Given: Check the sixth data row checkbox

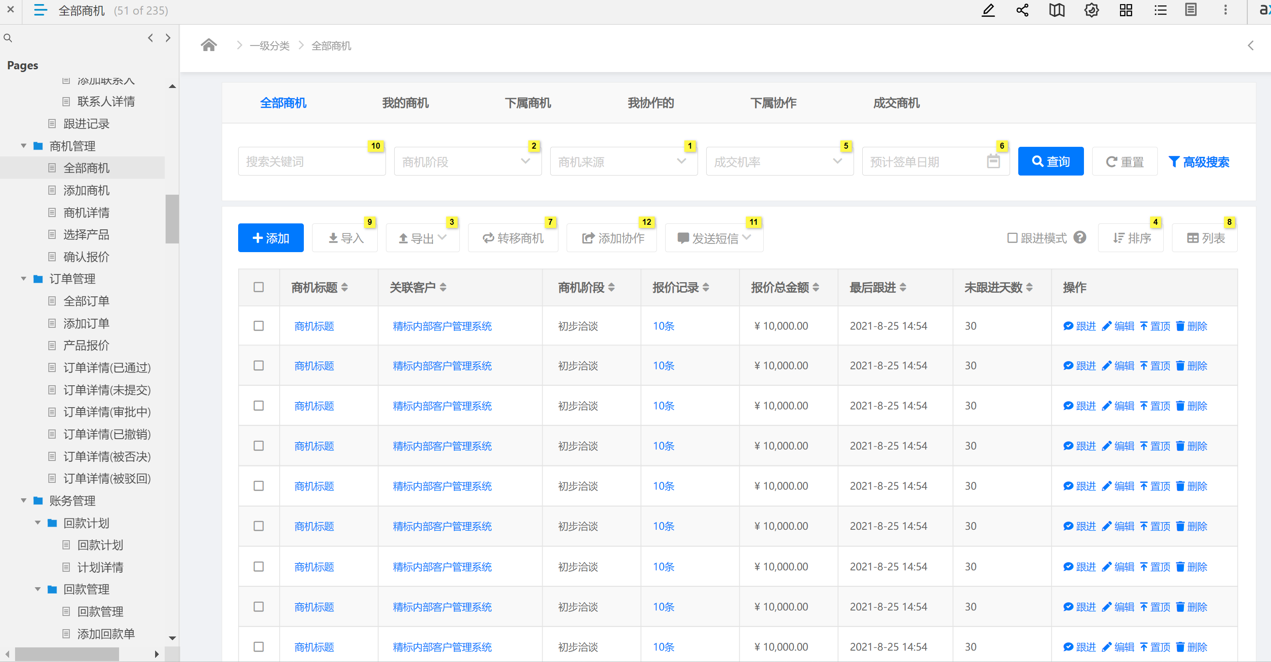Looking at the screenshot, I should [259, 526].
